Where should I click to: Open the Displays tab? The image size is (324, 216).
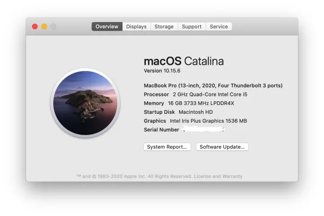click(x=136, y=27)
